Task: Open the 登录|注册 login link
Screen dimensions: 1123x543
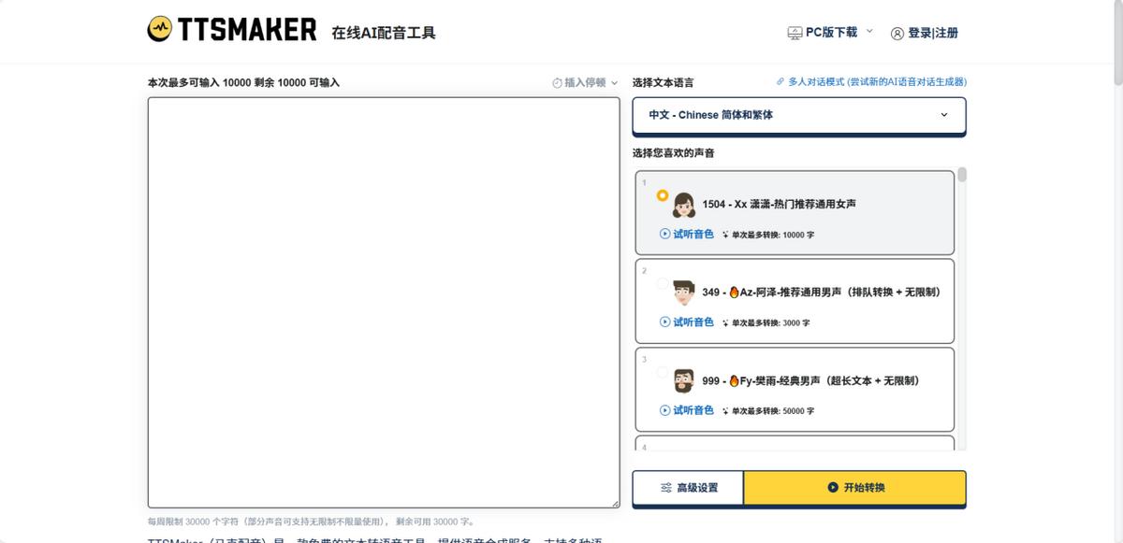Action: [932, 34]
